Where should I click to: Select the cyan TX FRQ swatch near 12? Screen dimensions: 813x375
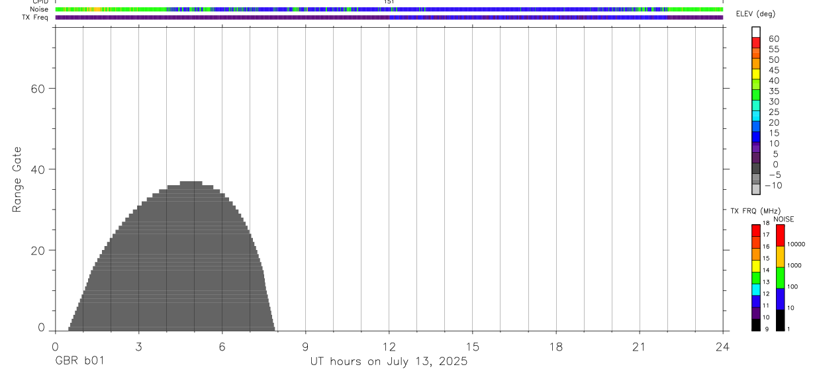click(756, 290)
